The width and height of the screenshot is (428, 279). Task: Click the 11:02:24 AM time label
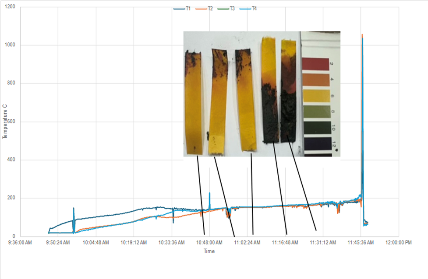(248, 243)
